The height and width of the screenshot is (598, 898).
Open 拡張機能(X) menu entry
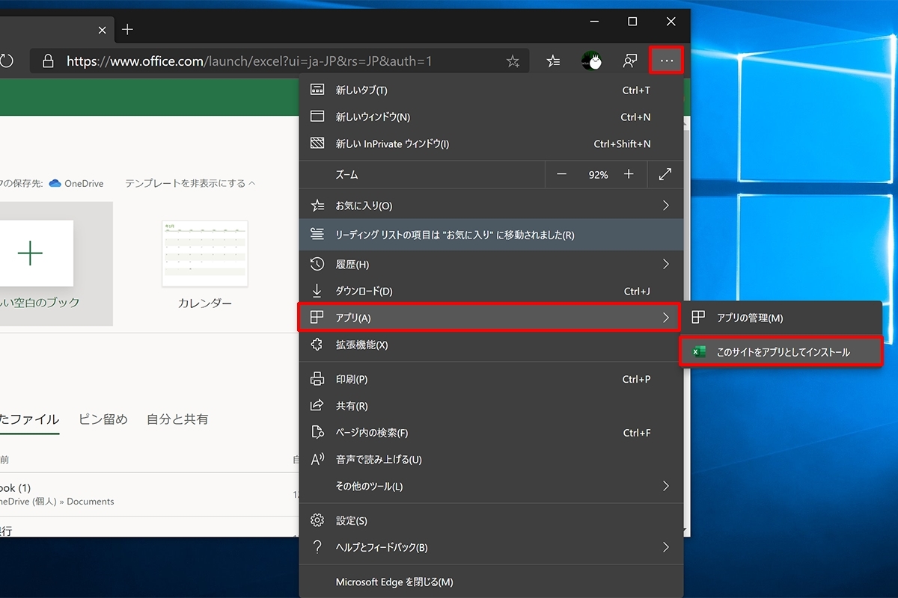491,345
